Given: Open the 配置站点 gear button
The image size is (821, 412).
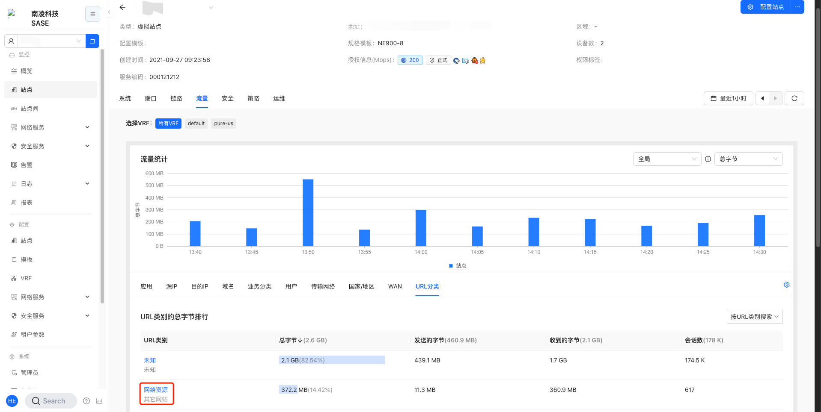Looking at the screenshot, I should click(766, 7).
